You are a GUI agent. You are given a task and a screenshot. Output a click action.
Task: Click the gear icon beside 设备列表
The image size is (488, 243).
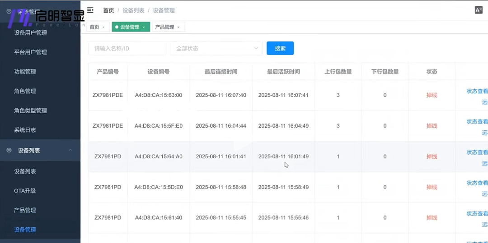[9, 150]
